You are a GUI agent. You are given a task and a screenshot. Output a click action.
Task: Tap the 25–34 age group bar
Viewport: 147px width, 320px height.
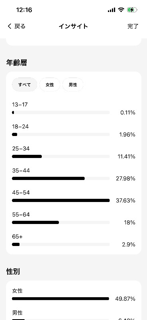pos(61,156)
